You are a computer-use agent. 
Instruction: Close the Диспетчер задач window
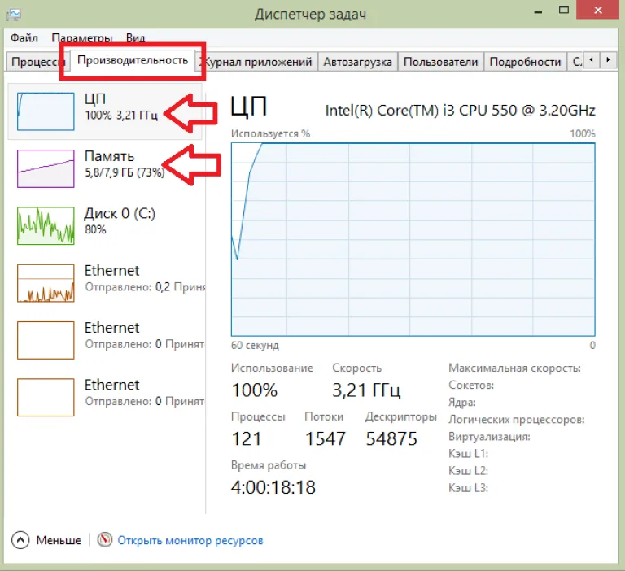point(598,10)
